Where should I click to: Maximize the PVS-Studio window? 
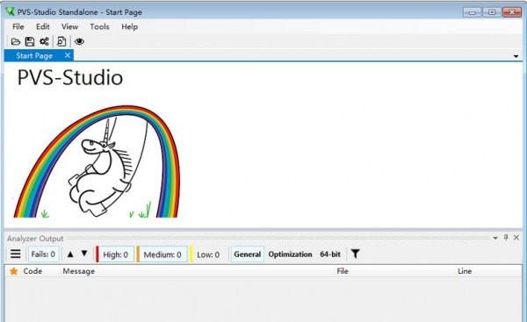tap(491, 12)
